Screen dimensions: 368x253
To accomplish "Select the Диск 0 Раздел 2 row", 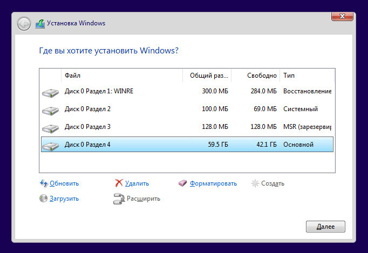I will (x=187, y=109).
